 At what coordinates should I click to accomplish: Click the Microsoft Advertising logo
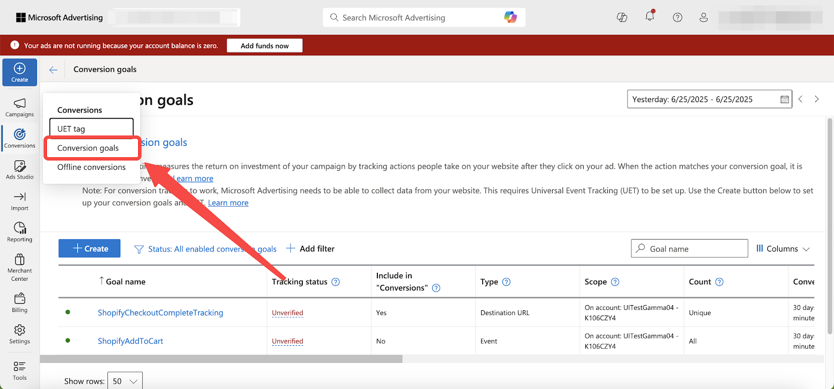(x=59, y=17)
